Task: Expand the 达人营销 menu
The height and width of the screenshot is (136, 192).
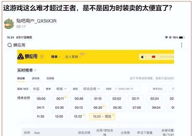Action: 73,57
